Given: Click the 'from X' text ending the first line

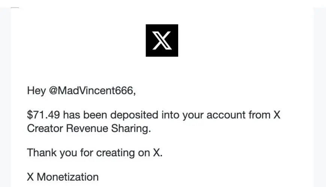Looking at the screenshot, I should (264, 115).
